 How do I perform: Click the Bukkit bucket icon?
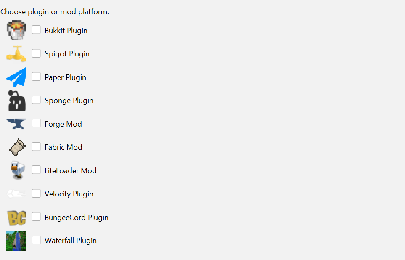16,30
